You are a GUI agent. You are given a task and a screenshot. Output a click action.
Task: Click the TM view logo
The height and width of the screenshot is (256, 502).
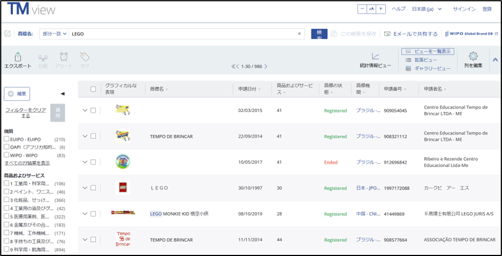tap(31, 9)
